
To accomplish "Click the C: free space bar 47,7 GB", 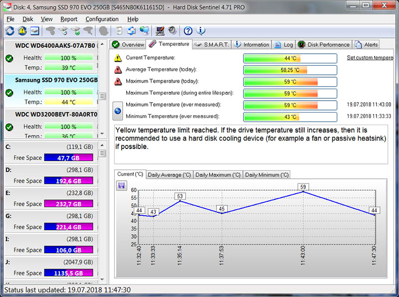I will (69, 157).
